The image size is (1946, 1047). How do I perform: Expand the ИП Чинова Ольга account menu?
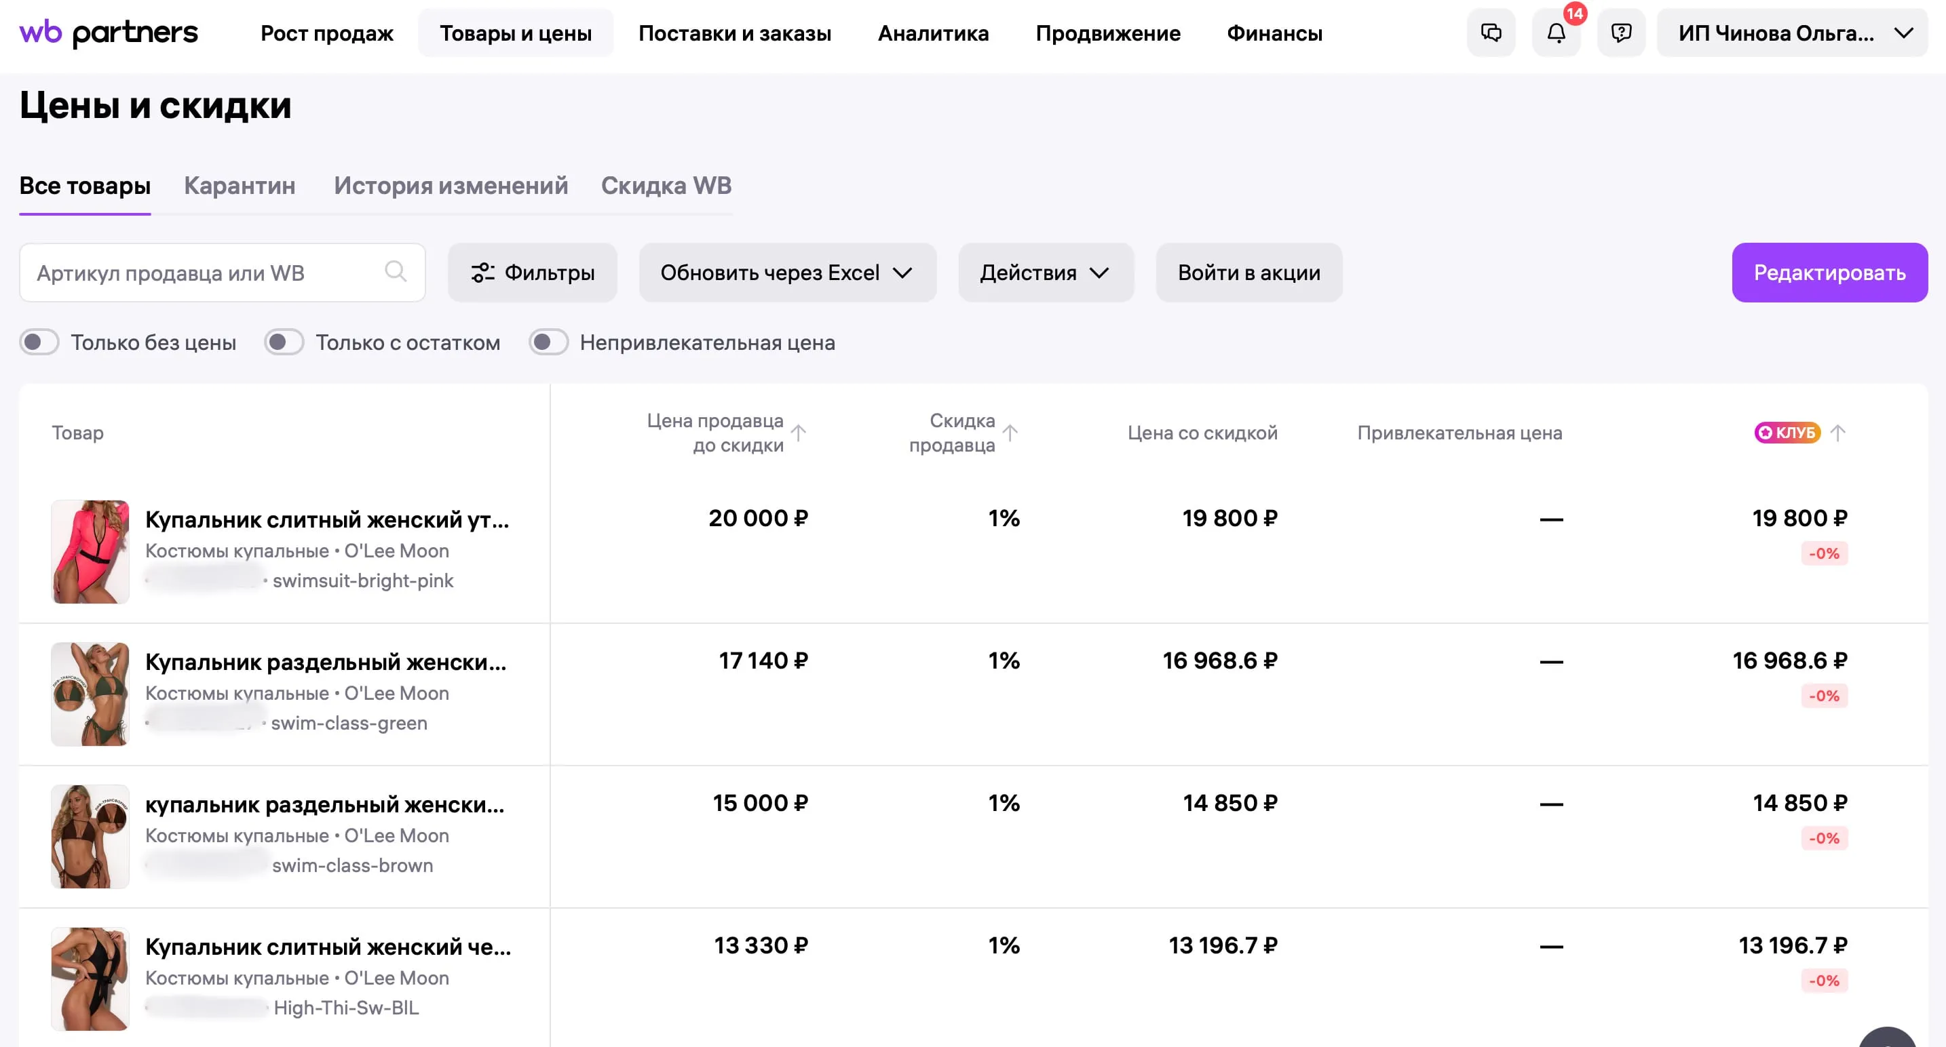(x=1791, y=33)
